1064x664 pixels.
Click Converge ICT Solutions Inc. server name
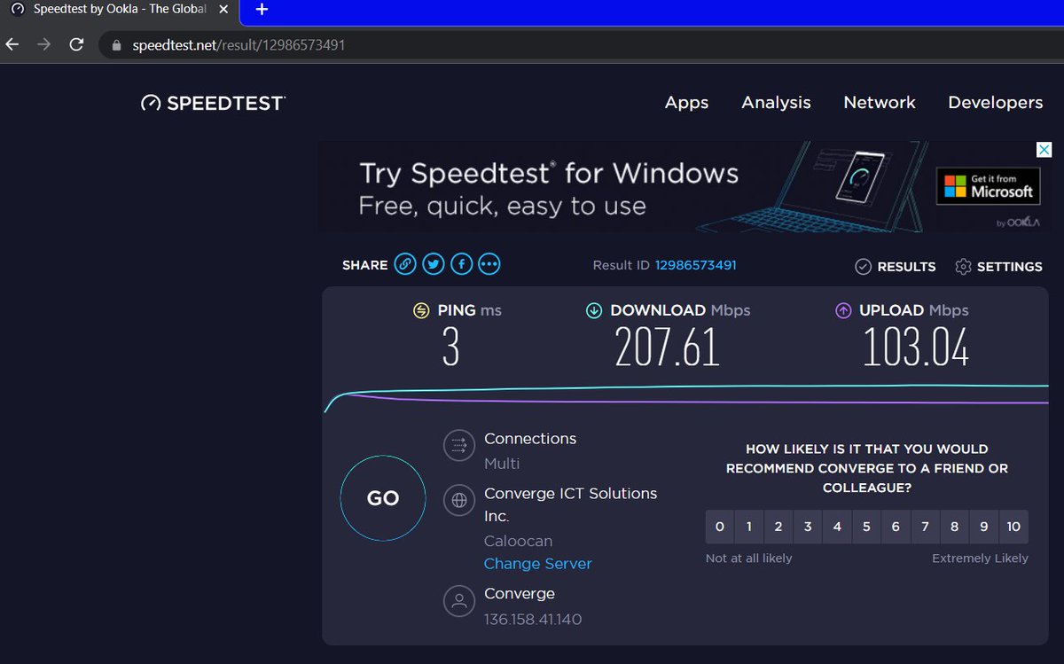coord(571,504)
